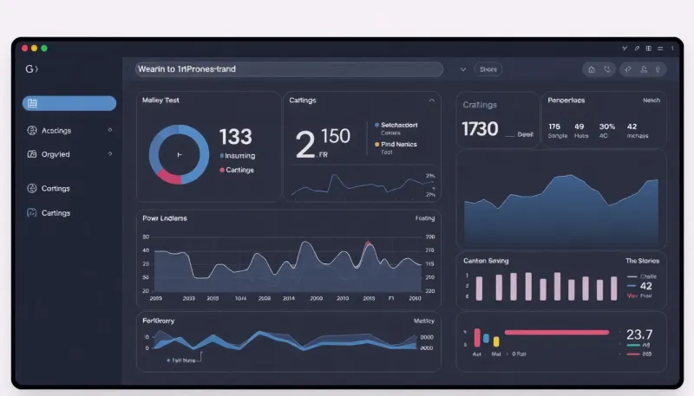
Task: Click the yellow Mal bar in bottom card
Action: [x=496, y=341]
